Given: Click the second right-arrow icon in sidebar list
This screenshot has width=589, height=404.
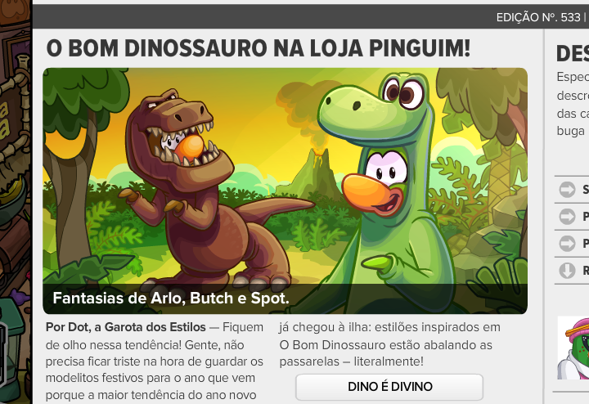Looking at the screenshot, I should [567, 216].
